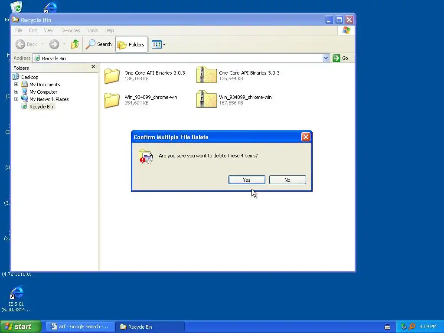444x333 pixels.
Task: Select Desktop in the folder tree
Action: pos(30,77)
